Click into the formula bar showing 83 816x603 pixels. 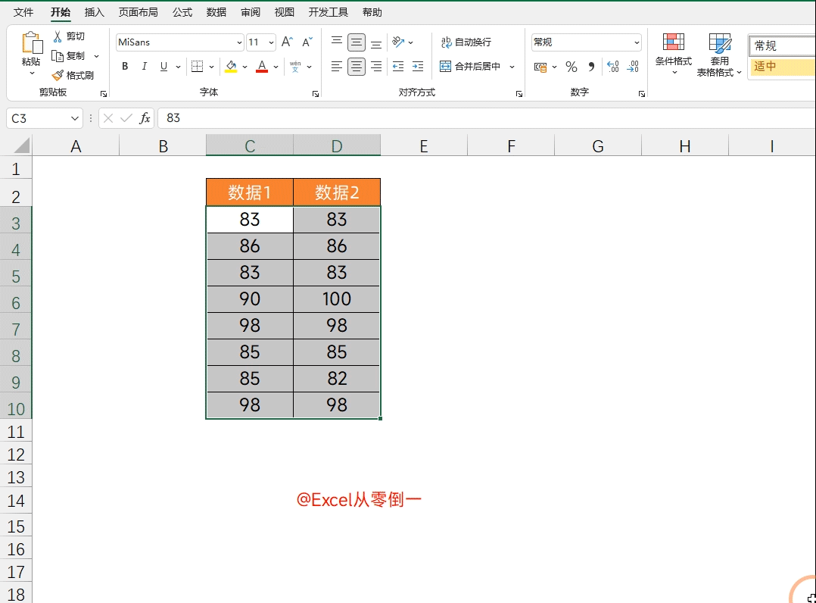[487, 118]
